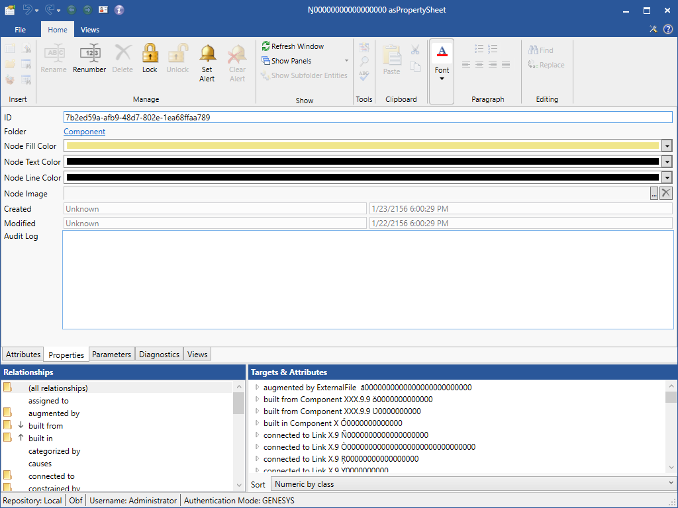
Task: Switch to the Attributes tab
Action: coord(23,355)
